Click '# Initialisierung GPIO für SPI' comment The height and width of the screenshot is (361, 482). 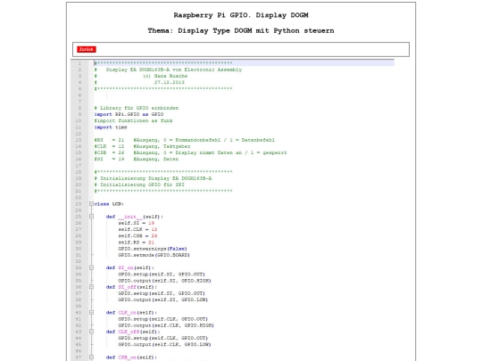tap(139, 185)
